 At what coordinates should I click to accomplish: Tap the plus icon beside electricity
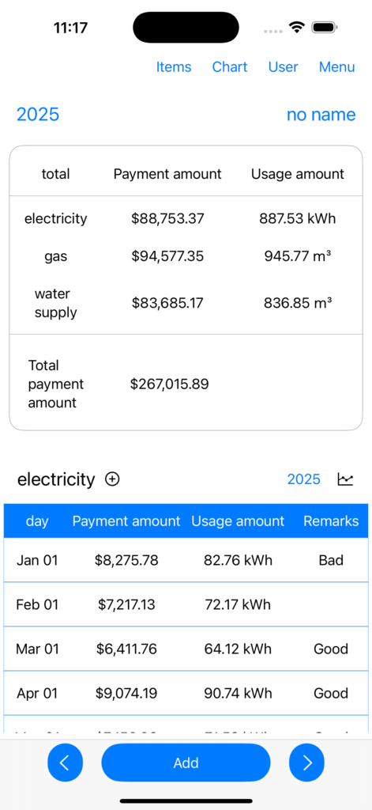(112, 479)
